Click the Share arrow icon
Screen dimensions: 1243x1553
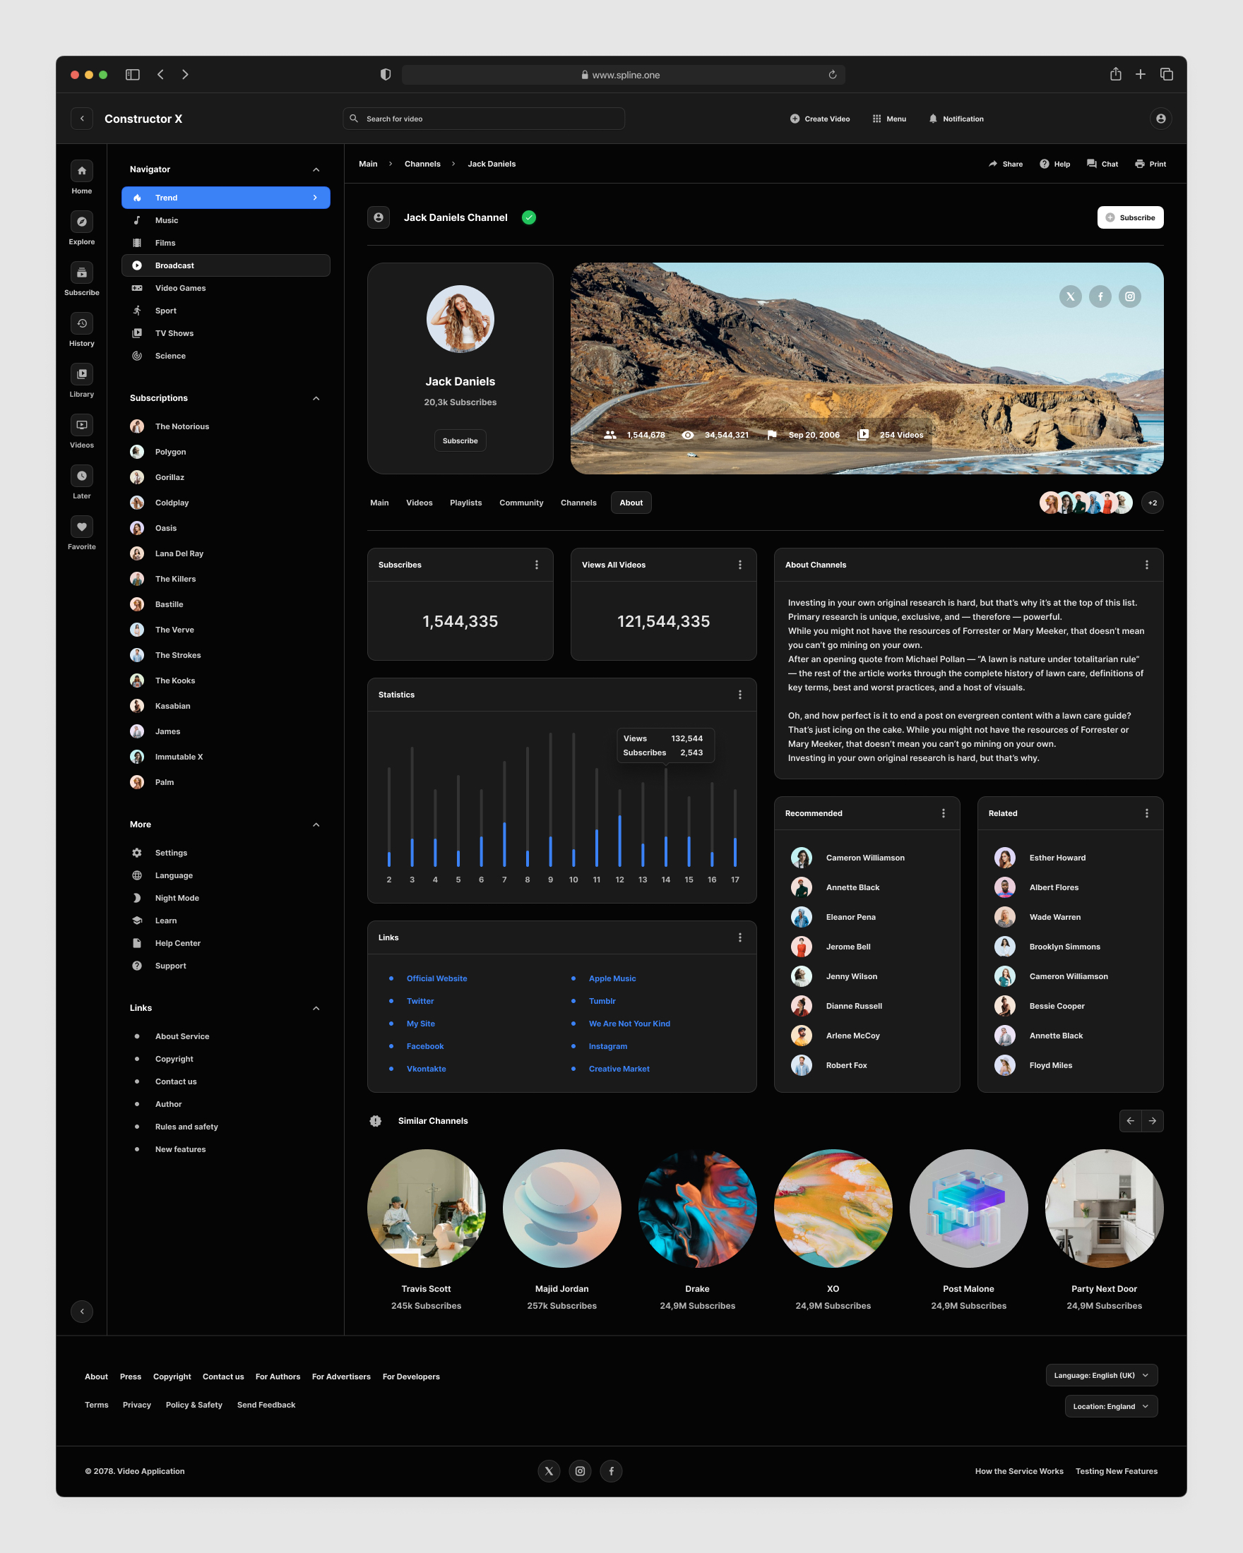pos(993,164)
